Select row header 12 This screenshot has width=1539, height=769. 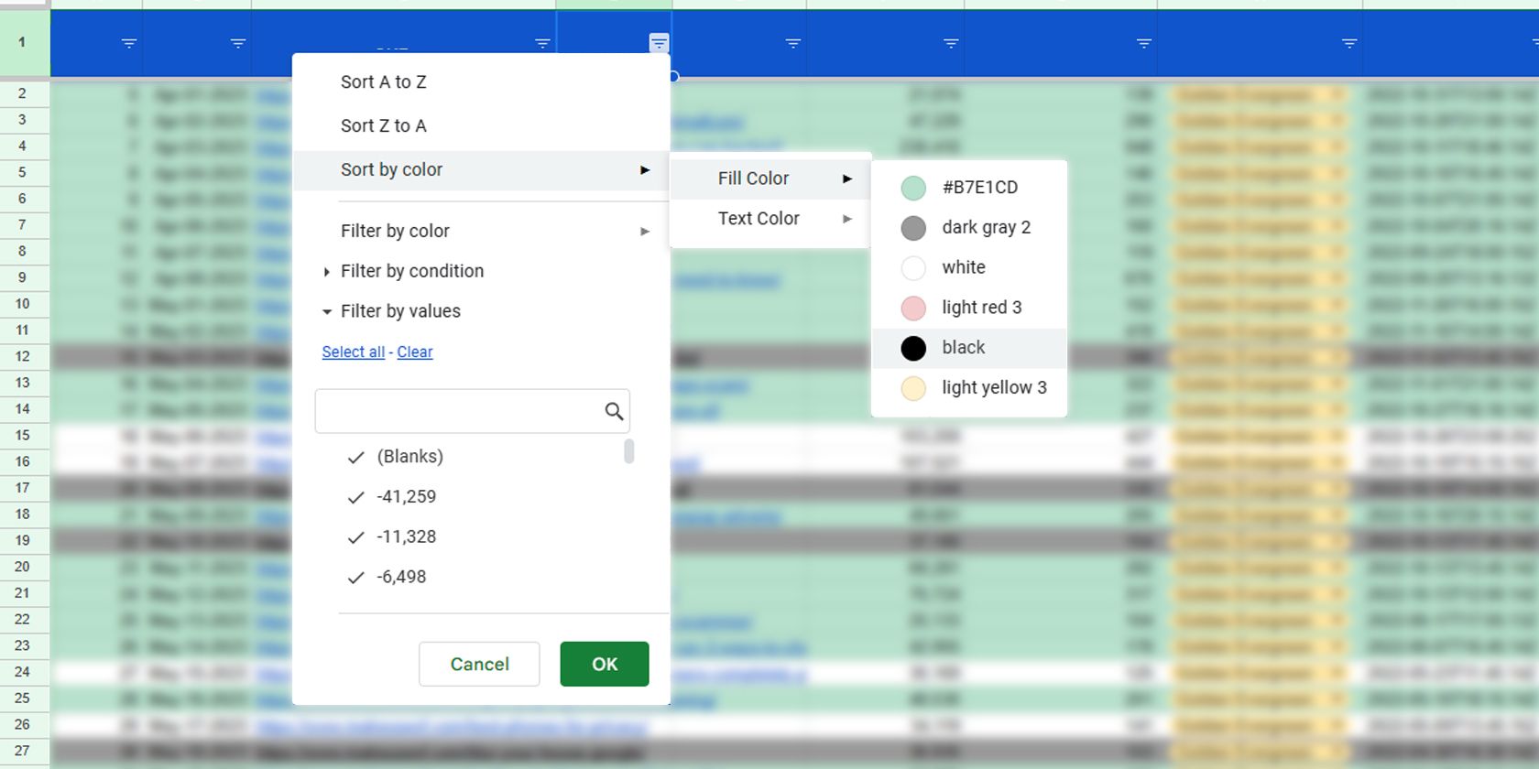(24, 356)
